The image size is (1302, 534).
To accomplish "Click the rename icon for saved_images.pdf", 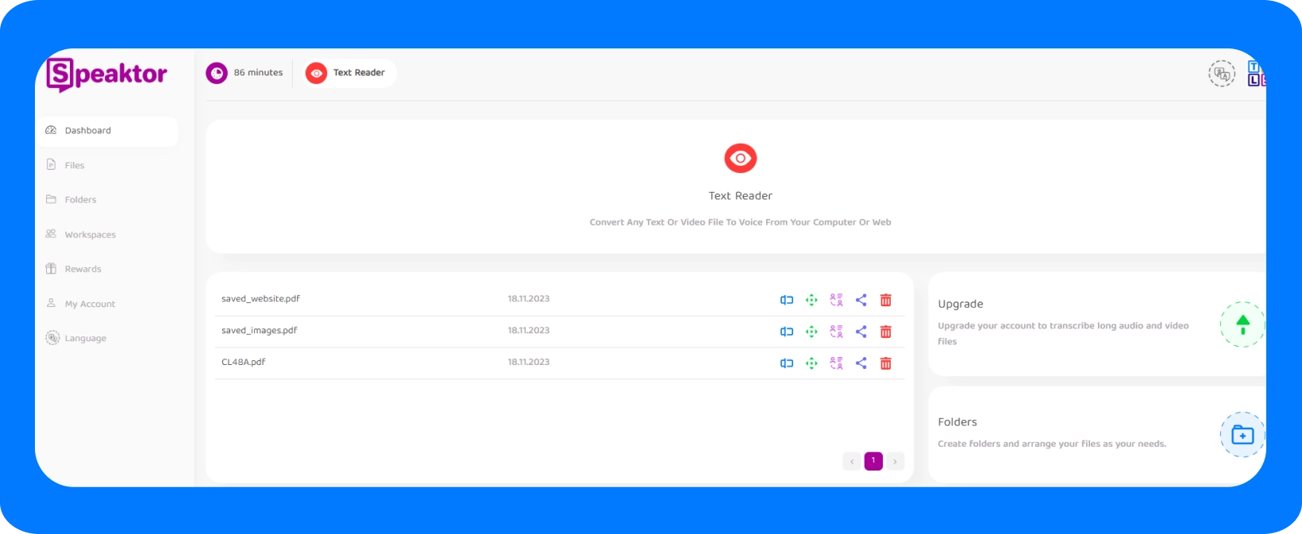I will (x=787, y=332).
